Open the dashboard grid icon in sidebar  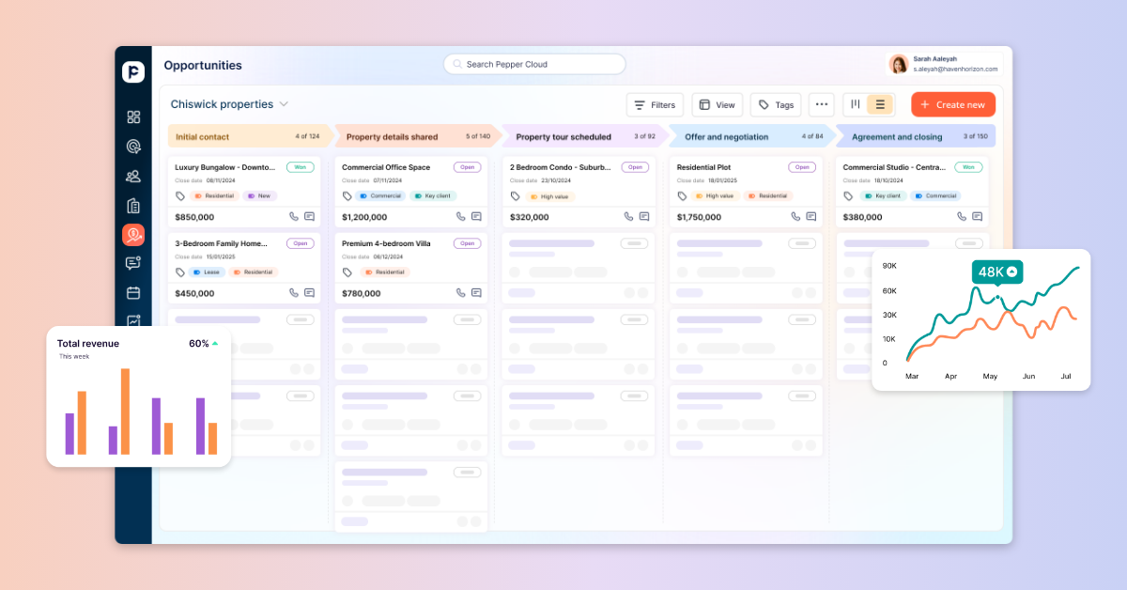tap(133, 116)
